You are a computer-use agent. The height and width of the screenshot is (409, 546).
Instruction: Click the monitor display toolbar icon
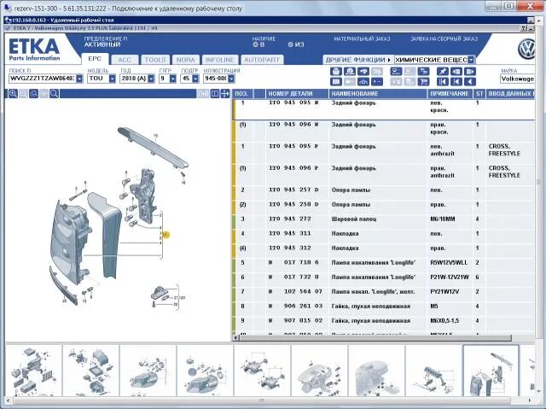[x=396, y=72]
